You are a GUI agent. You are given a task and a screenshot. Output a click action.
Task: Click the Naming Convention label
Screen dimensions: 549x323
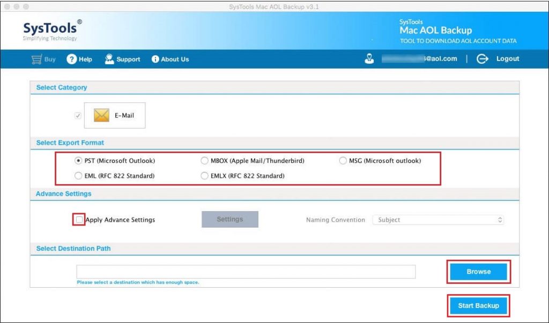[336, 220]
